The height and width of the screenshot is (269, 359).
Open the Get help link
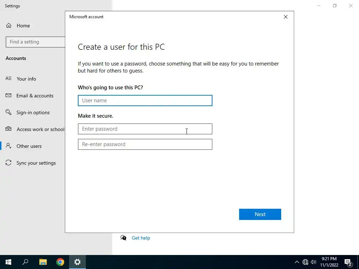click(x=141, y=238)
